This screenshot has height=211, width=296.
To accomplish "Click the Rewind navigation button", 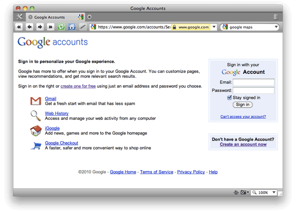I will tap(19, 27).
